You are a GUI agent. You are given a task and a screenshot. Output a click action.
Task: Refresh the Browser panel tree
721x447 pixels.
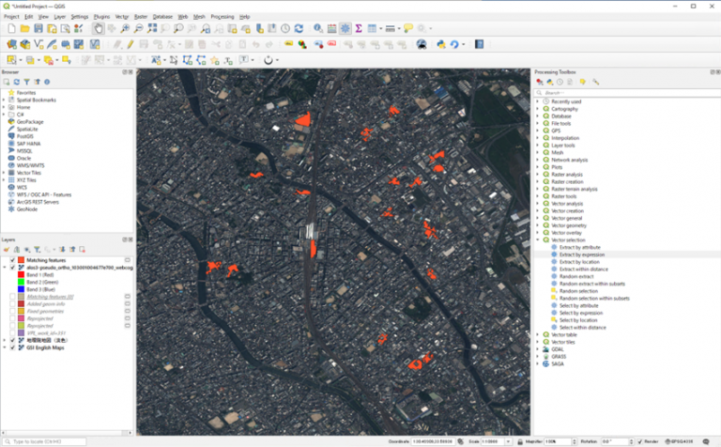17,82
